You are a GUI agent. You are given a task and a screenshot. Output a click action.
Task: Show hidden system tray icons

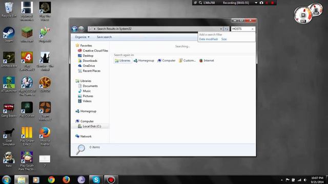tap(282, 180)
